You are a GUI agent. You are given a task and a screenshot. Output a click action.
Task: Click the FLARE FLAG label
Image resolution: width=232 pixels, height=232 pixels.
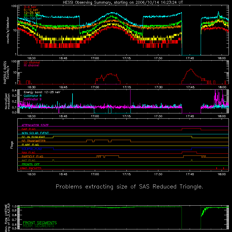coord(30,145)
